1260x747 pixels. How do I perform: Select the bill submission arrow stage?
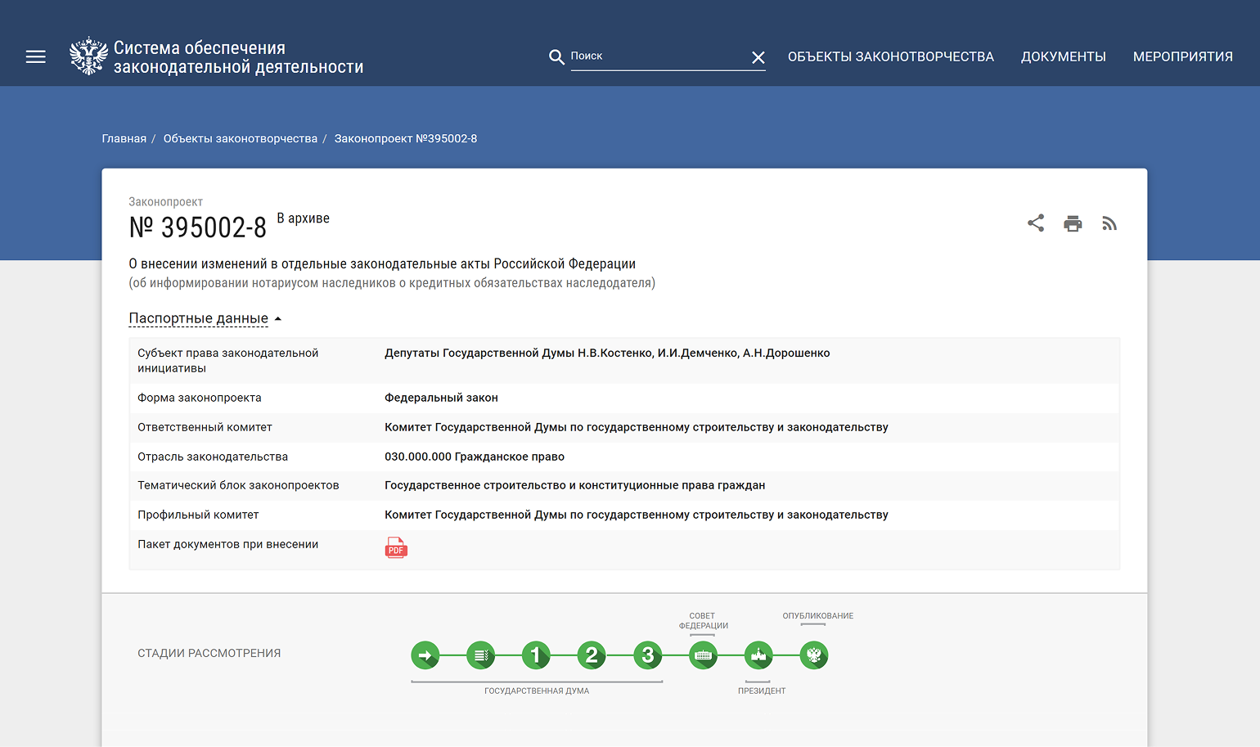(x=425, y=655)
